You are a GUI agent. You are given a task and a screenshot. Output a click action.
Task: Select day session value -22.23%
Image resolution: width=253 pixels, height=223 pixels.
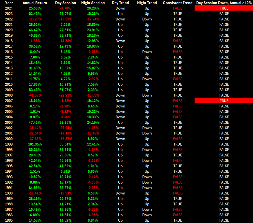[x=66, y=95]
